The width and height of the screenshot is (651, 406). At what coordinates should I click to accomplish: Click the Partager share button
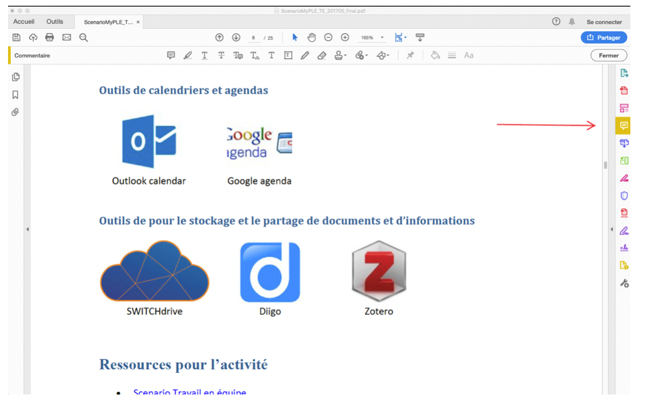(603, 37)
